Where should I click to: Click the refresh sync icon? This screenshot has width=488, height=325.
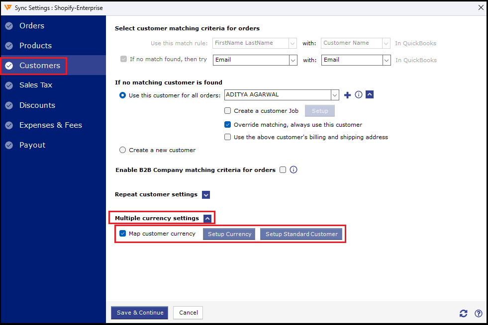tap(464, 313)
